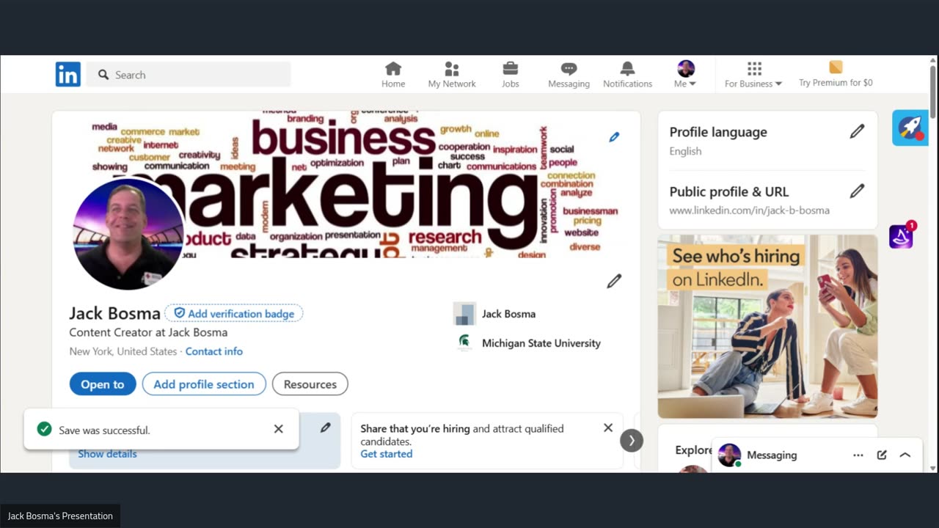Click the Messaging overlay header title
The height and width of the screenshot is (528, 939).
tap(772, 455)
